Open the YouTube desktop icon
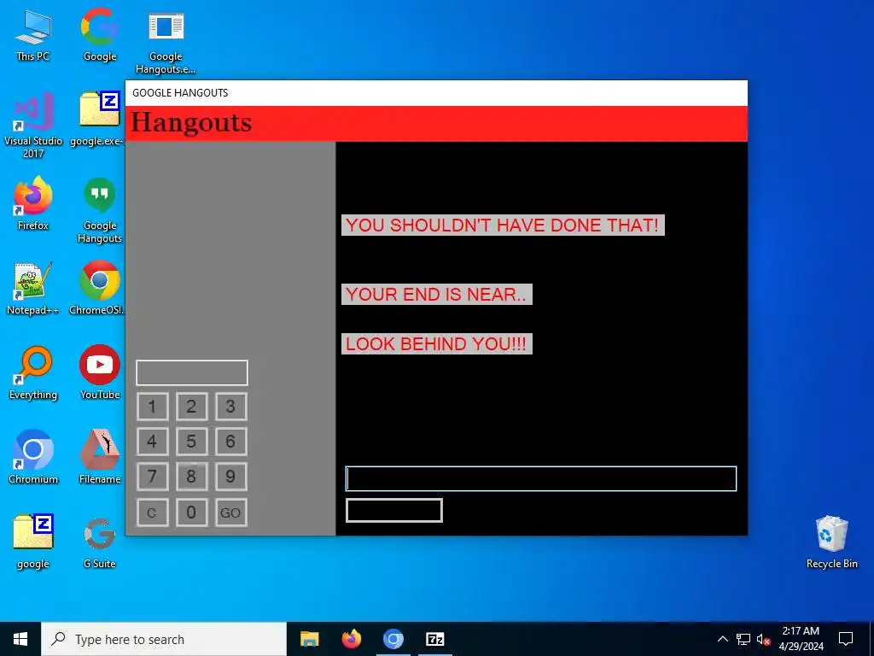874x656 pixels. [x=100, y=372]
